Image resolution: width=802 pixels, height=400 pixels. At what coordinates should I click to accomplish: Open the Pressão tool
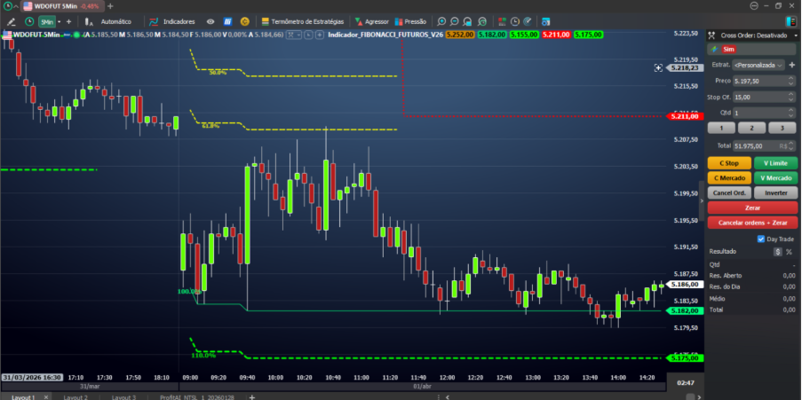coord(410,22)
